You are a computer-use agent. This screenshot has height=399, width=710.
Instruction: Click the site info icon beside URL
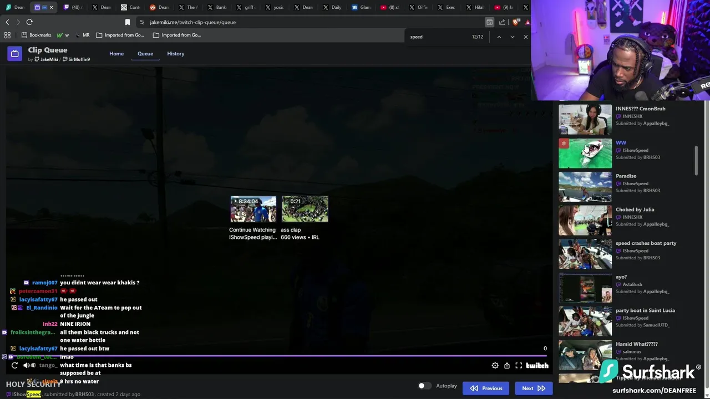pos(142,22)
